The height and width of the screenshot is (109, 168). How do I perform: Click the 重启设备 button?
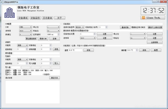[125, 27]
